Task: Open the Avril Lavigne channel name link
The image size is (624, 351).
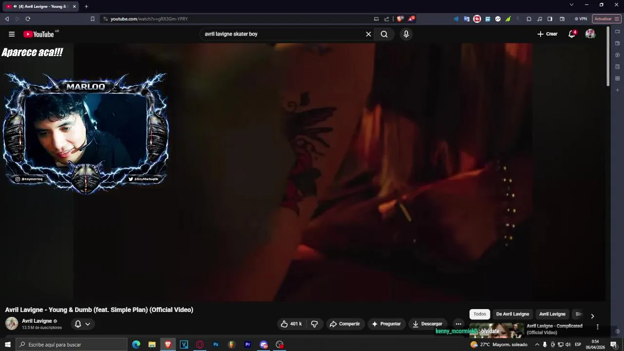Action: click(x=37, y=321)
